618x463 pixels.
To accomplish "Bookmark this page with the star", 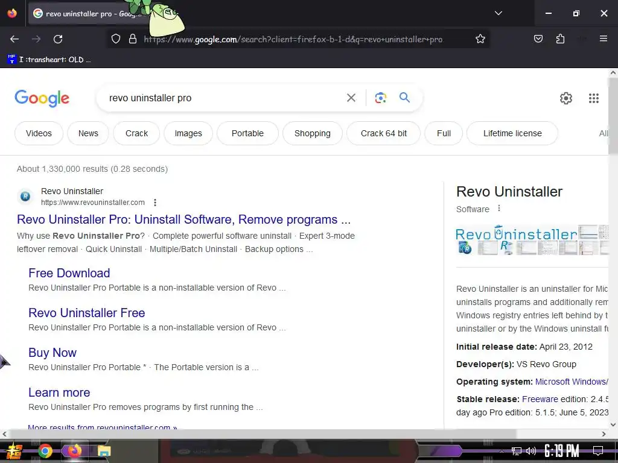I will [480, 39].
